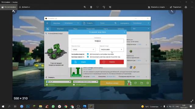The image size is (195, 109).
Task: Switch to Мод-паки tab
Action: point(60,29)
